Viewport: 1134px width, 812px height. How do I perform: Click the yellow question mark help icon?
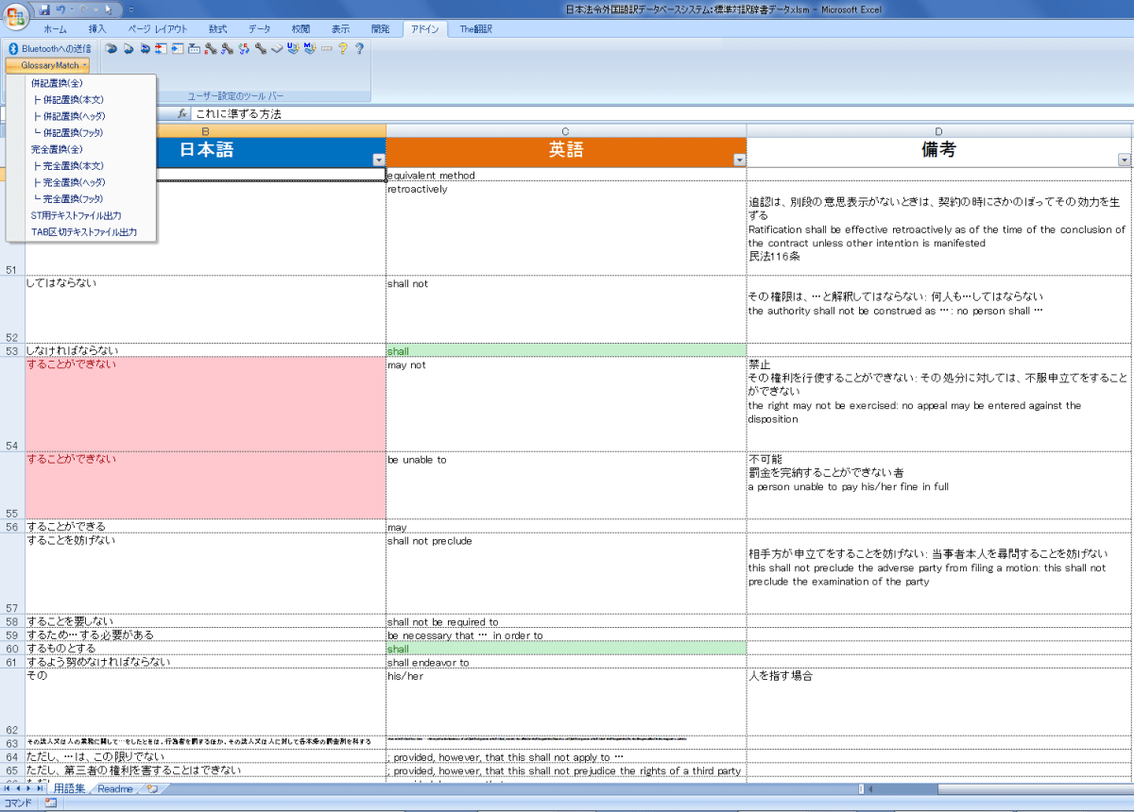[x=342, y=48]
